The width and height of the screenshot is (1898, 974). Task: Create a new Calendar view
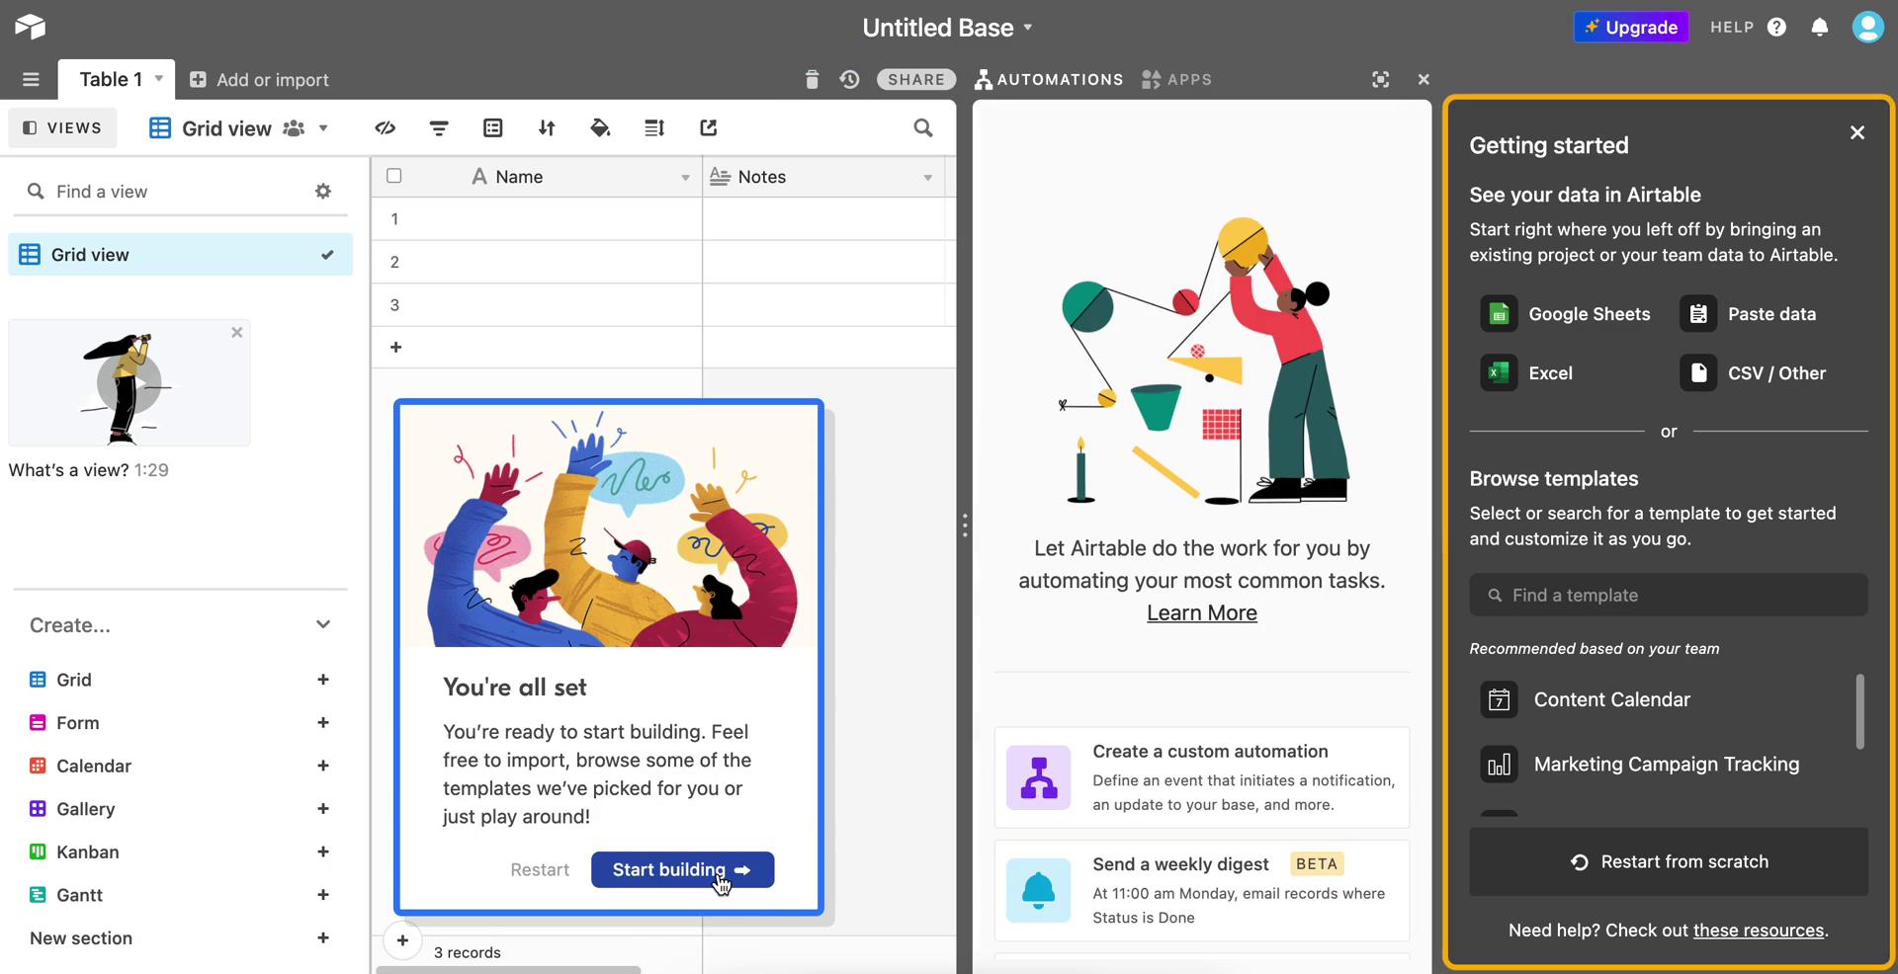tap(323, 766)
